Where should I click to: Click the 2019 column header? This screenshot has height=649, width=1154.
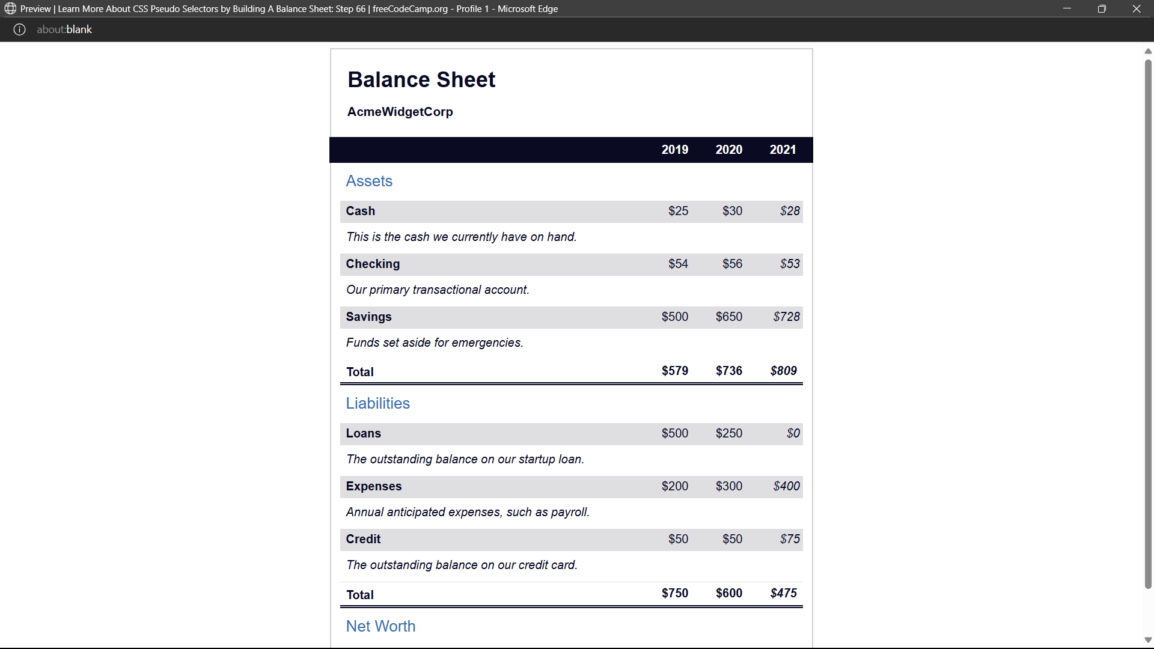[675, 150]
